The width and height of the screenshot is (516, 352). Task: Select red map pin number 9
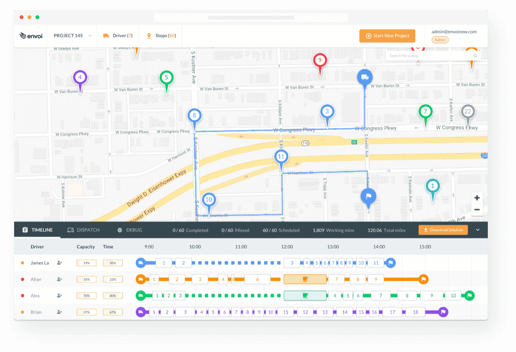click(319, 61)
